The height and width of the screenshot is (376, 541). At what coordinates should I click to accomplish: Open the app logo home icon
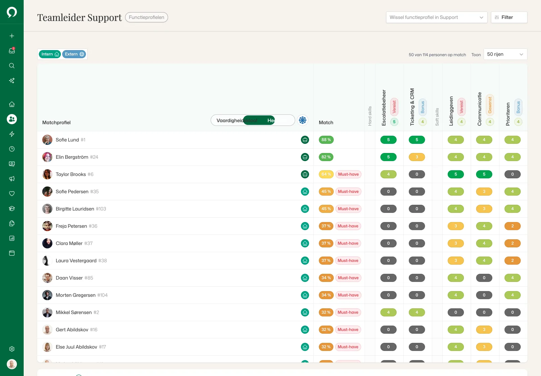tap(12, 12)
